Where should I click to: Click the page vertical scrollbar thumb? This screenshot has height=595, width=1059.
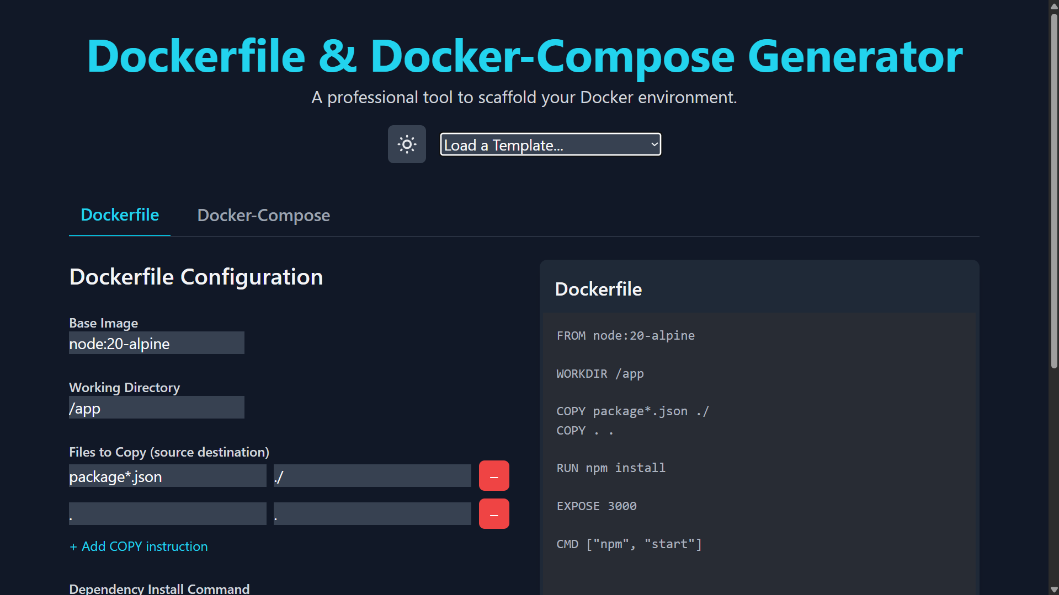click(x=1054, y=190)
